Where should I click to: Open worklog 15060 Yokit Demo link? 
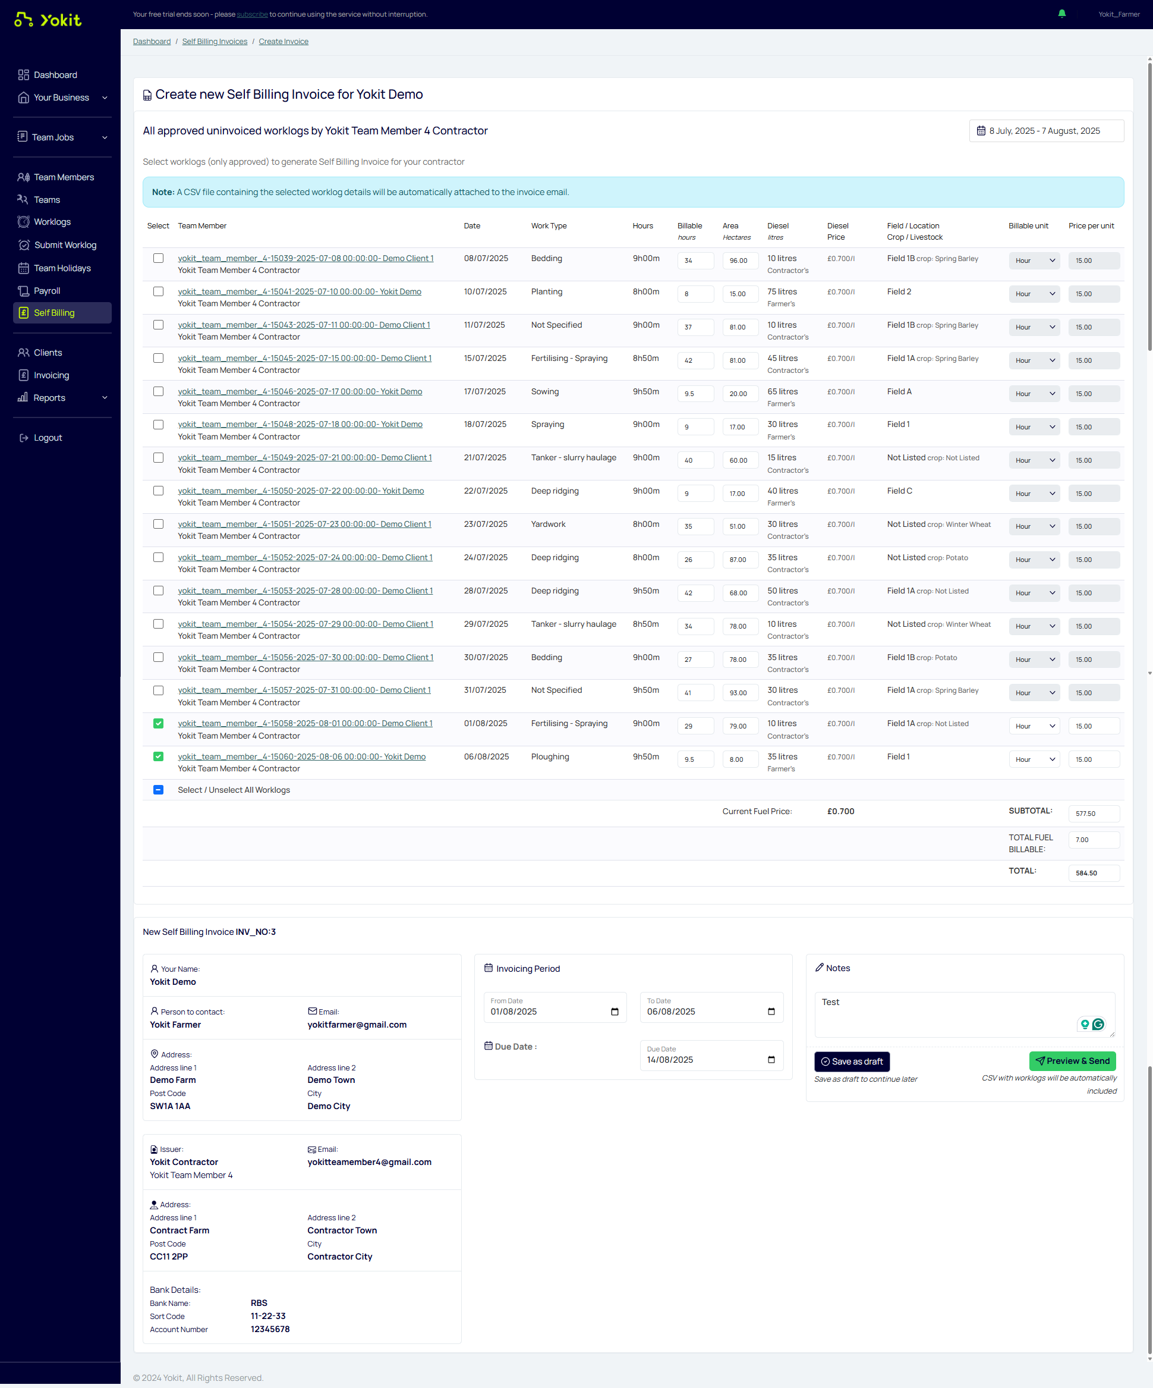302,757
